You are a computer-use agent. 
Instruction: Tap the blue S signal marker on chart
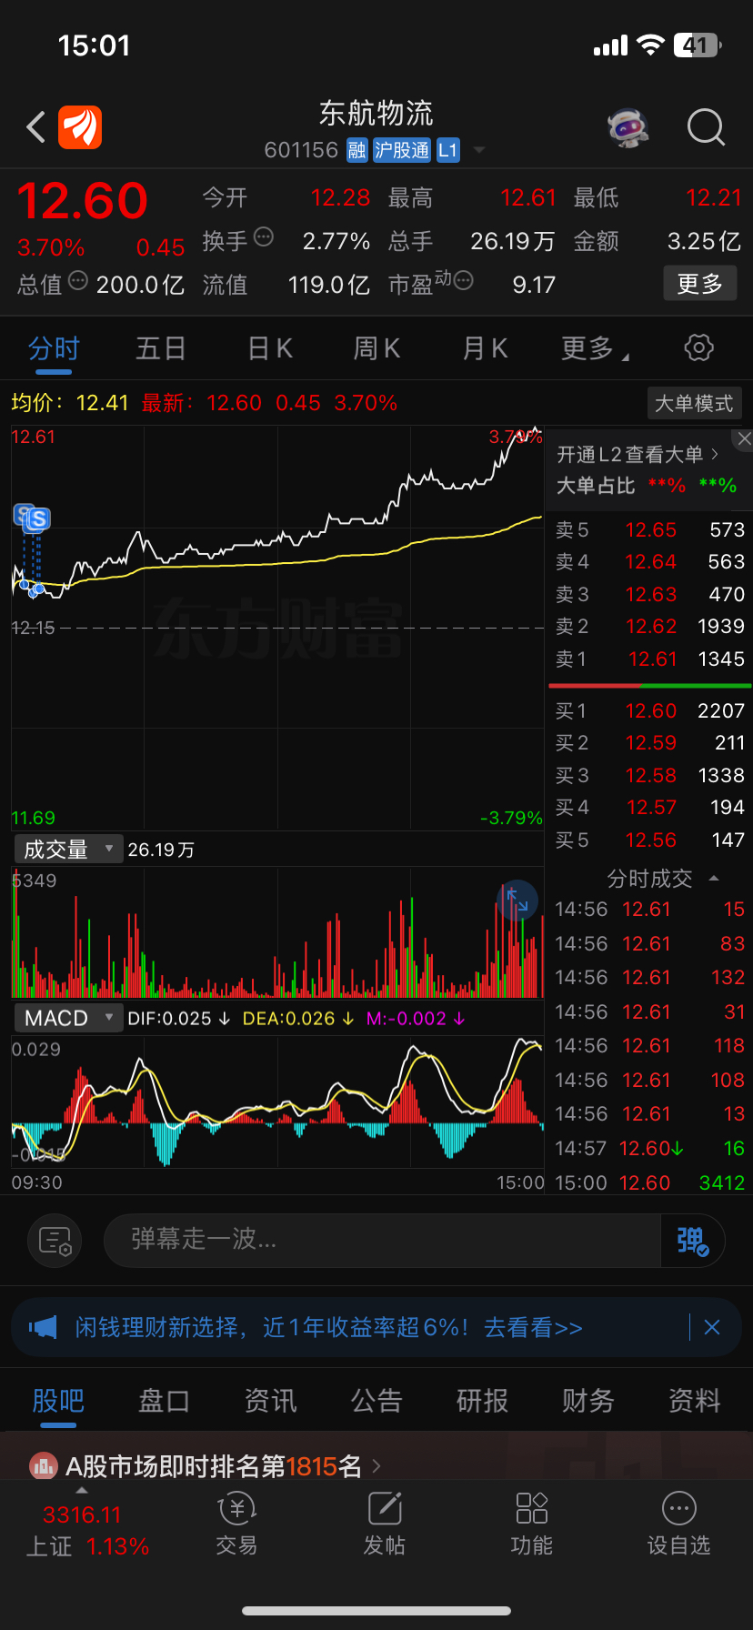[37, 519]
